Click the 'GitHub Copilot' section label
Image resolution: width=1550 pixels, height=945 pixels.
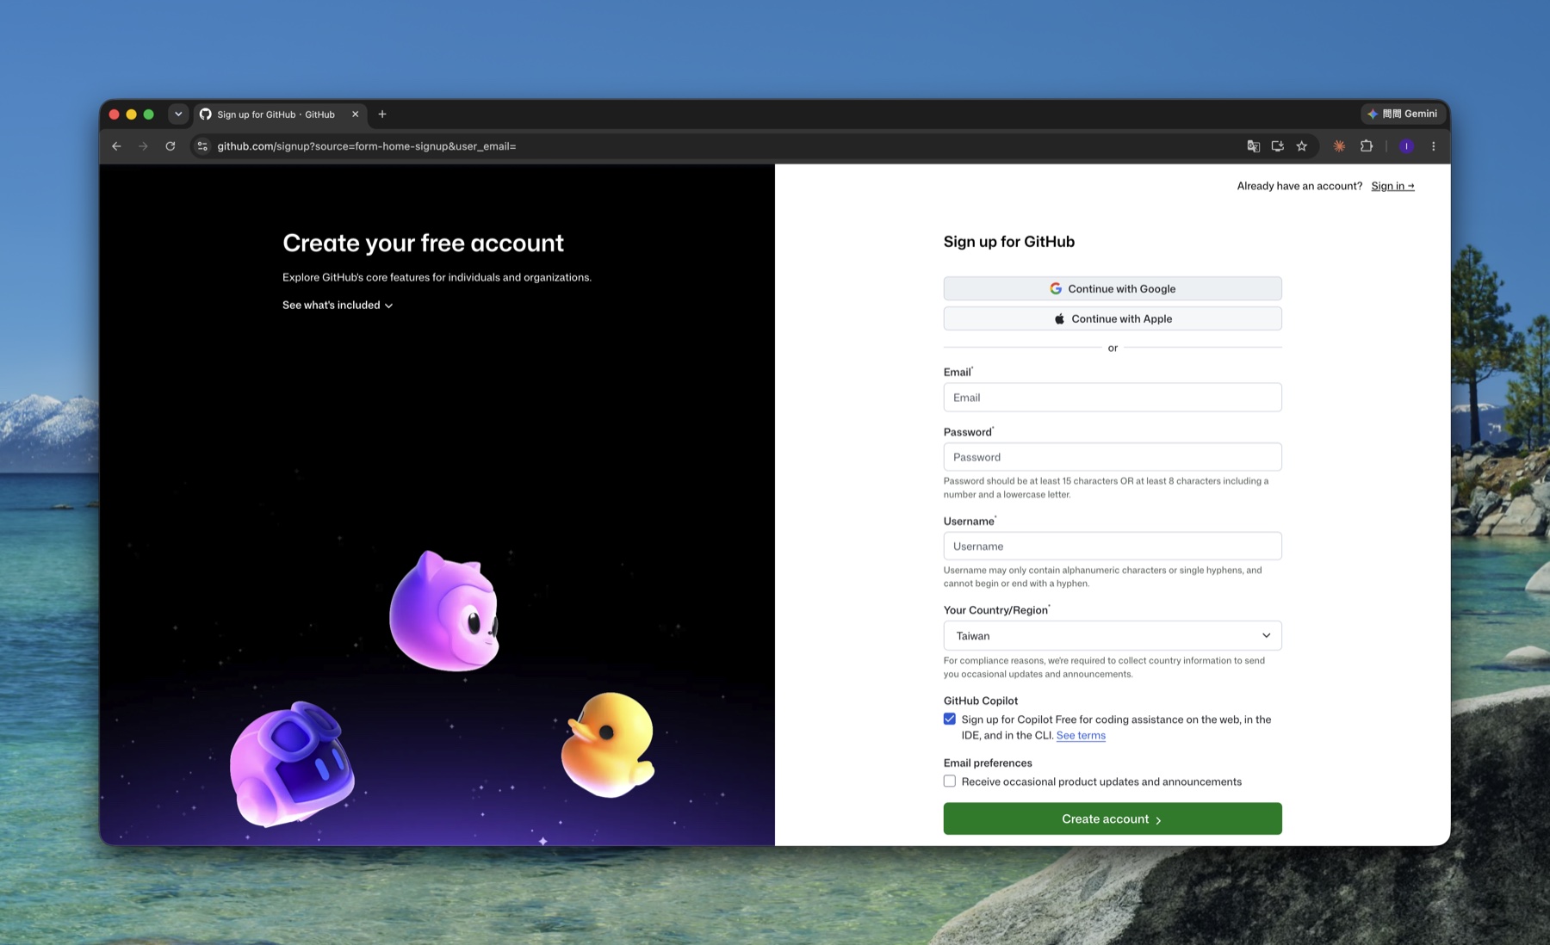[x=980, y=701]
